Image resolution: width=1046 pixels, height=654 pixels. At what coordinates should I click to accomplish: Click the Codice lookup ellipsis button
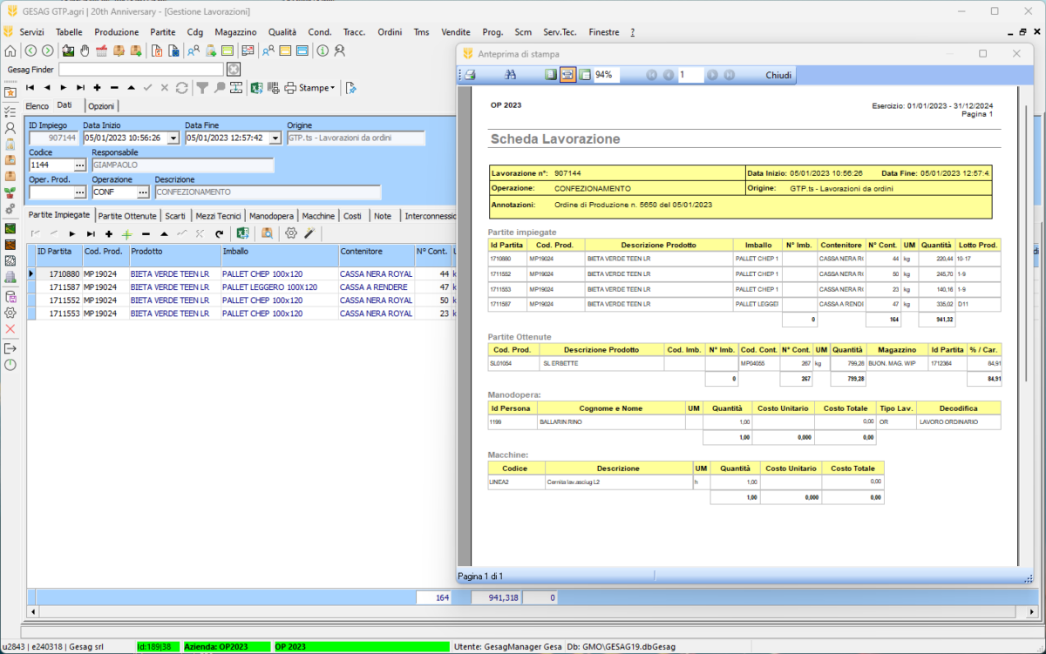(x=79, y=165)
